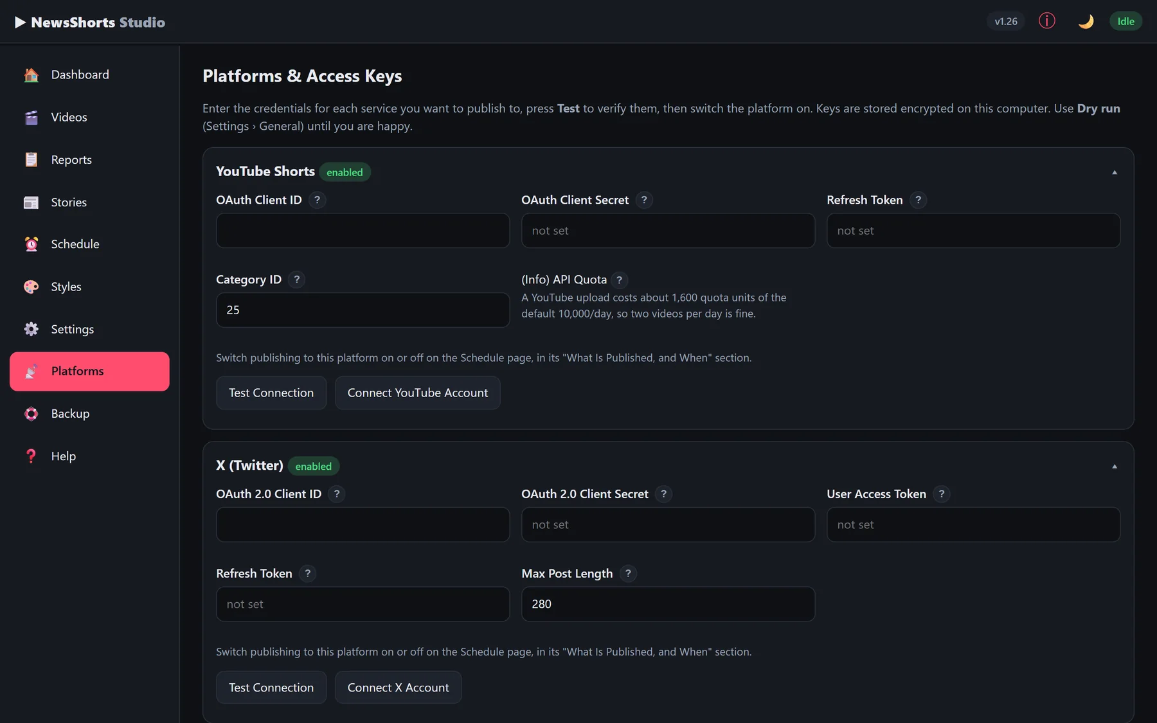Go to the Schedule page
This screenshot has width=1157, height=723.
(x=89, y=244)
